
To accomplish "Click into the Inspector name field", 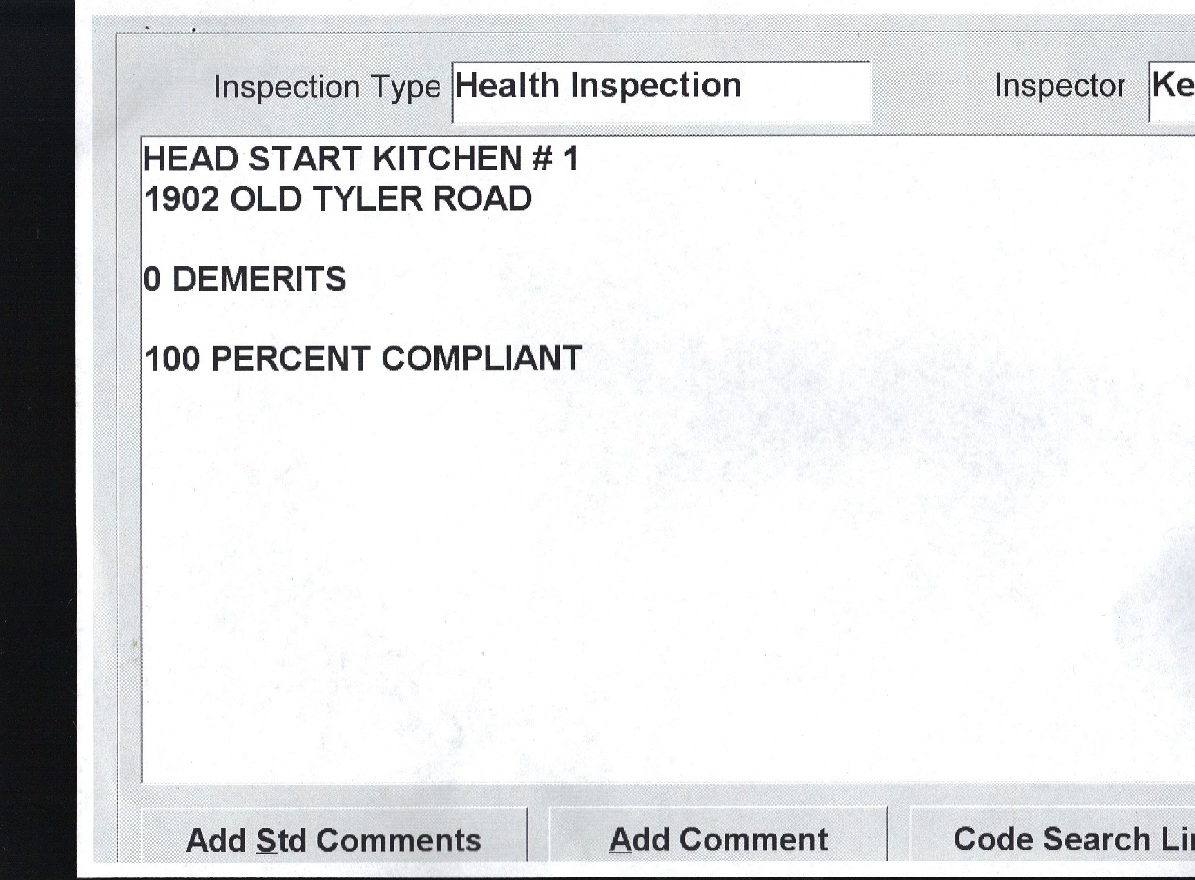I will (1173, 90).
